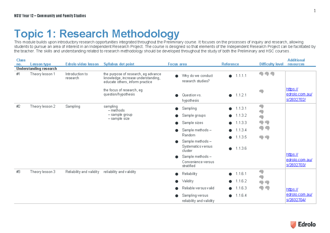Expand the Difficulty level column header
Viewport: 330px width, 233px height.
coord(271,64)
